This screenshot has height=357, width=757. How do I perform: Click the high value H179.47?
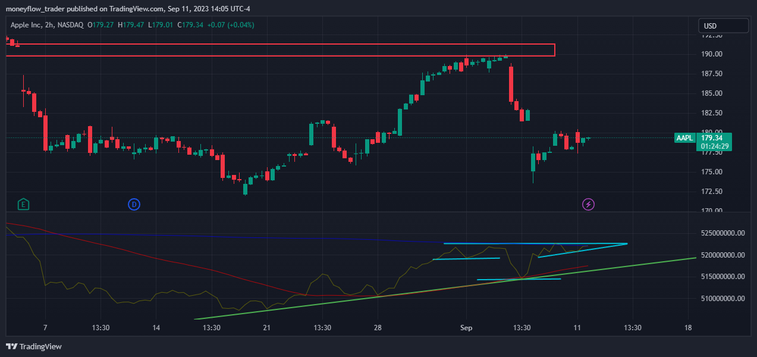131,25
